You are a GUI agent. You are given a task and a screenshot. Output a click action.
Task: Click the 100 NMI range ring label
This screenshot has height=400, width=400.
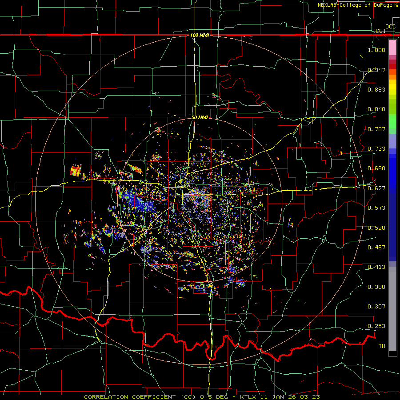click(x=200, y=35)
